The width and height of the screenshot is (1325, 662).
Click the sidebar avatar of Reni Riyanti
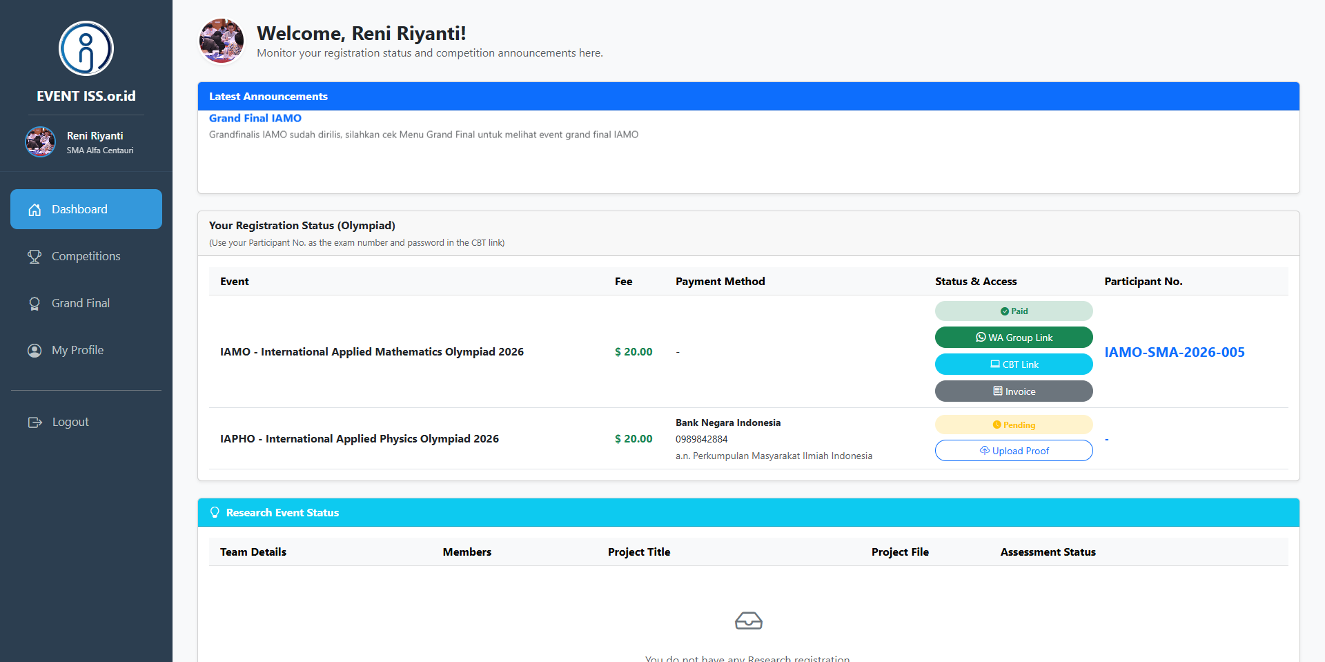[x=41, y=142]
